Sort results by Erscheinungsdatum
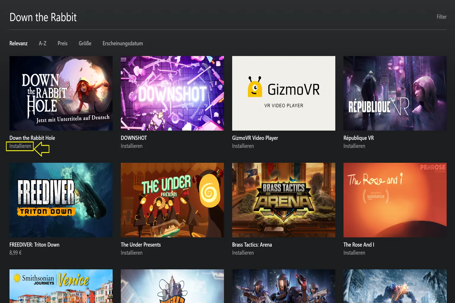Viewport: 455px width, 303px height. coord(123,43)
